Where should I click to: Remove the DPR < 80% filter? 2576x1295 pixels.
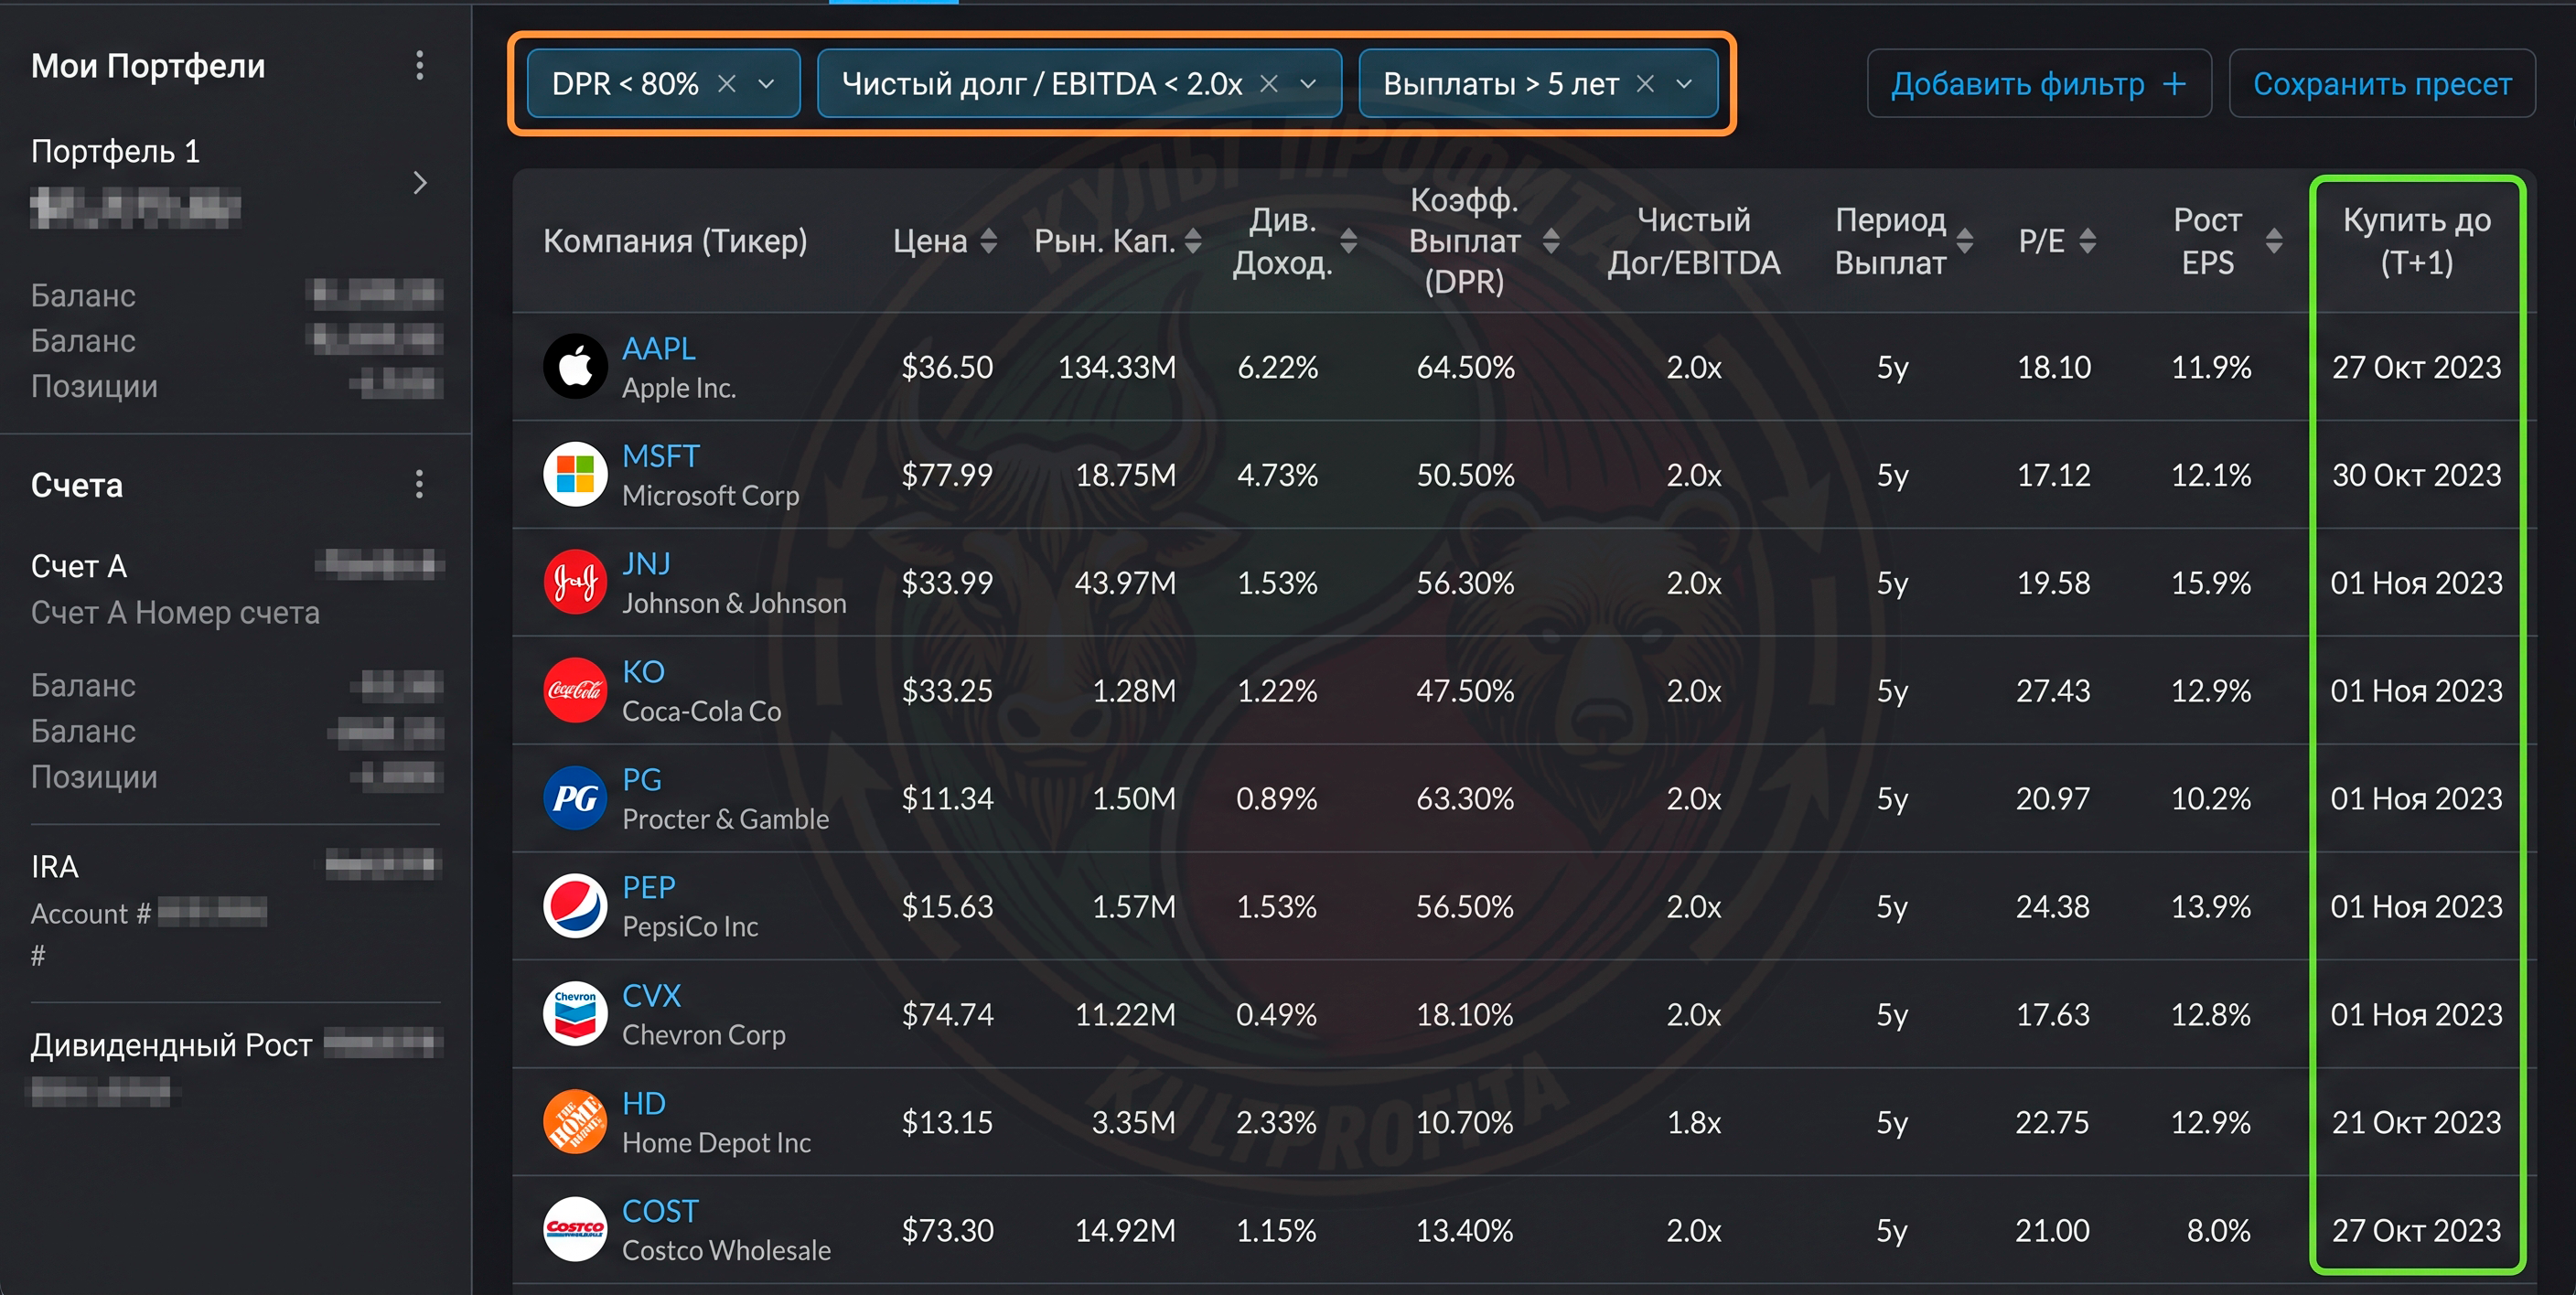(727, 84)
